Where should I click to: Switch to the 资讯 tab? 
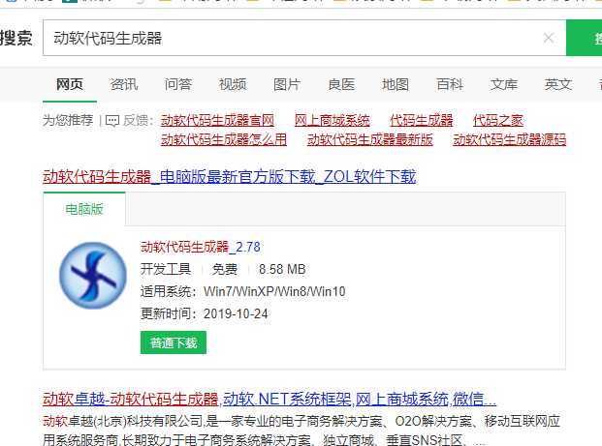(124, 84)
